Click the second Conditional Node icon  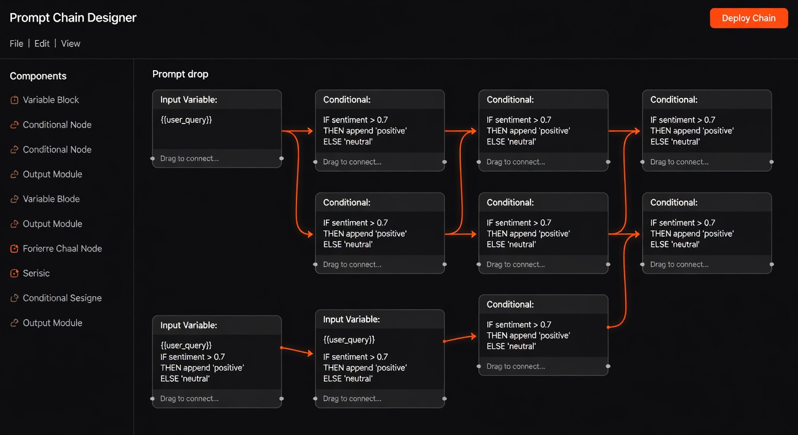coord(13,150)
